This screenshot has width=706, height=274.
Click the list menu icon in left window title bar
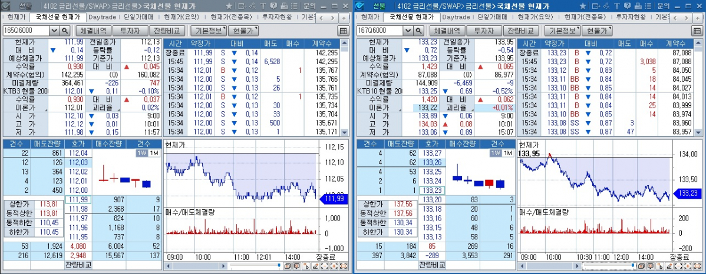point(294,6)
